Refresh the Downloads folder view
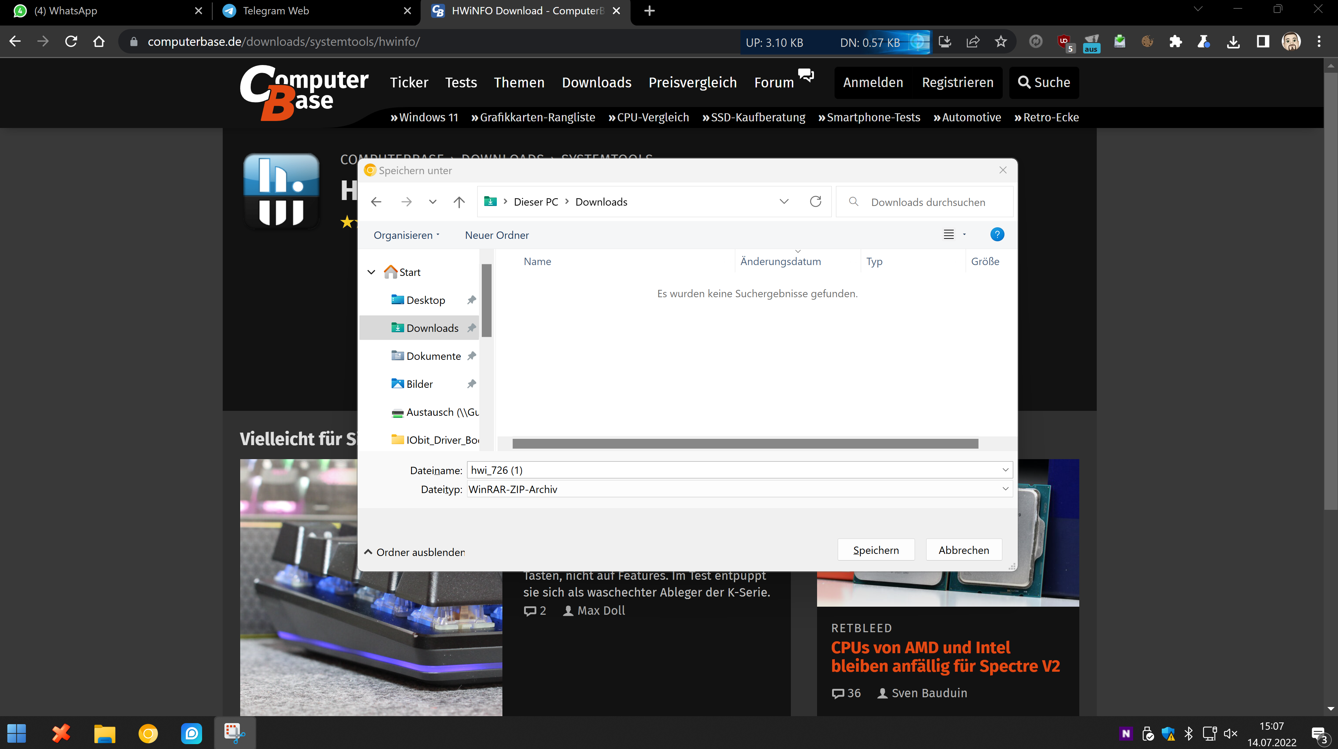Screen dimensions: 1338x749 click(815, 201)
